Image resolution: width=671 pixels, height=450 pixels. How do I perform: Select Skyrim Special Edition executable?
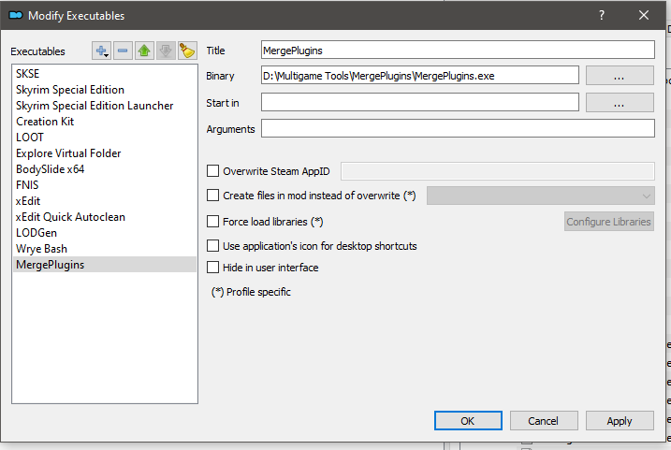tap(105, 90)
